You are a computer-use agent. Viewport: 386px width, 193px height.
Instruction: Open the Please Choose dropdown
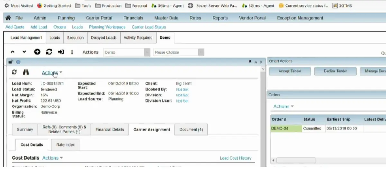tap(179, 52)
